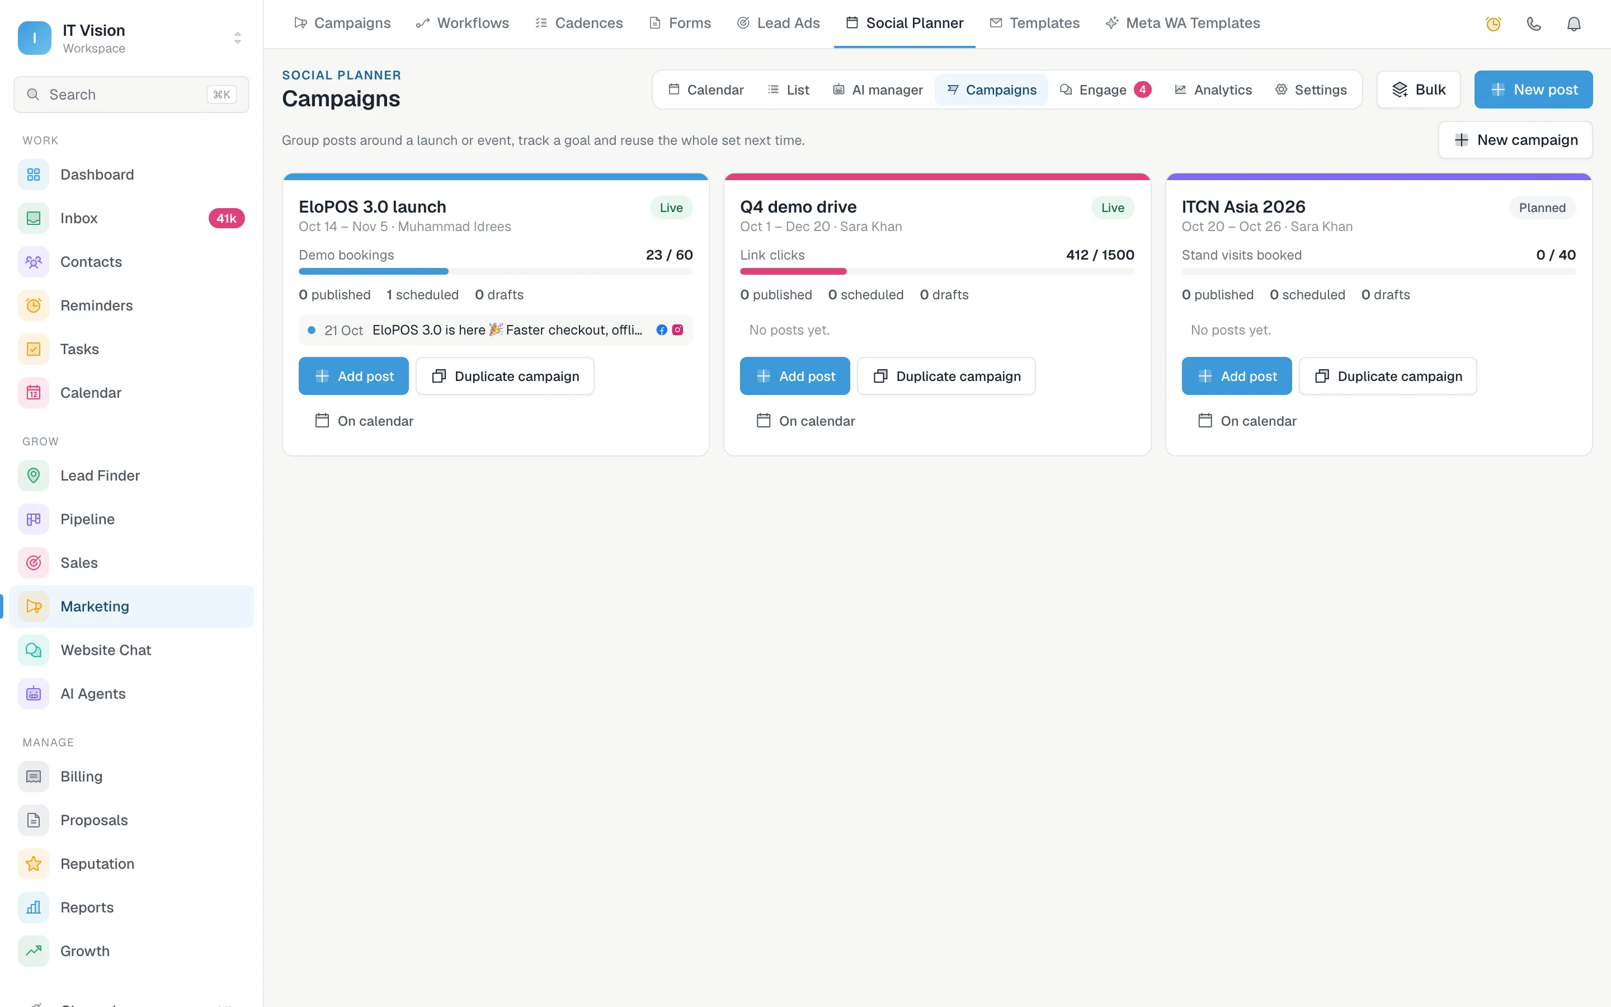Screen dimensions: 1611x1007
Task: Click the Dashboard sidebar icon
Action: (x=34, y=175)
